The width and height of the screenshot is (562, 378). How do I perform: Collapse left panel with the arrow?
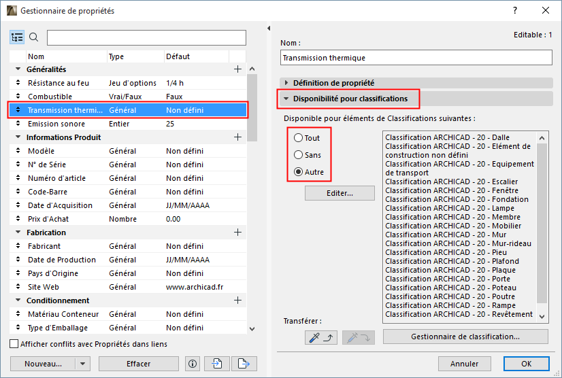(x=269, y=29)
